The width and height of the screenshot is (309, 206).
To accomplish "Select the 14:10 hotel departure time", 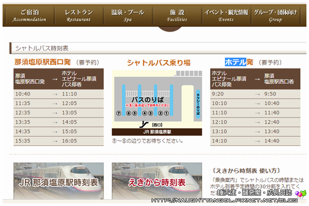I will coord(219,141).
